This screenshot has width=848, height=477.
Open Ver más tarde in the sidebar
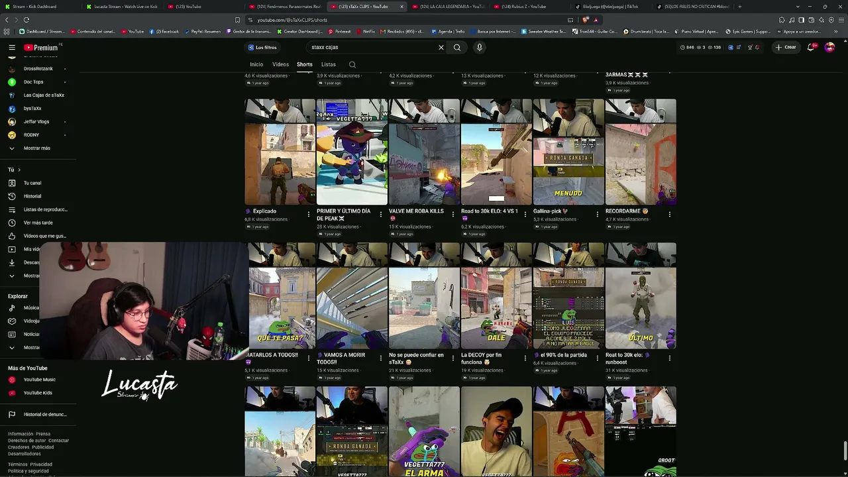[37, 223]
